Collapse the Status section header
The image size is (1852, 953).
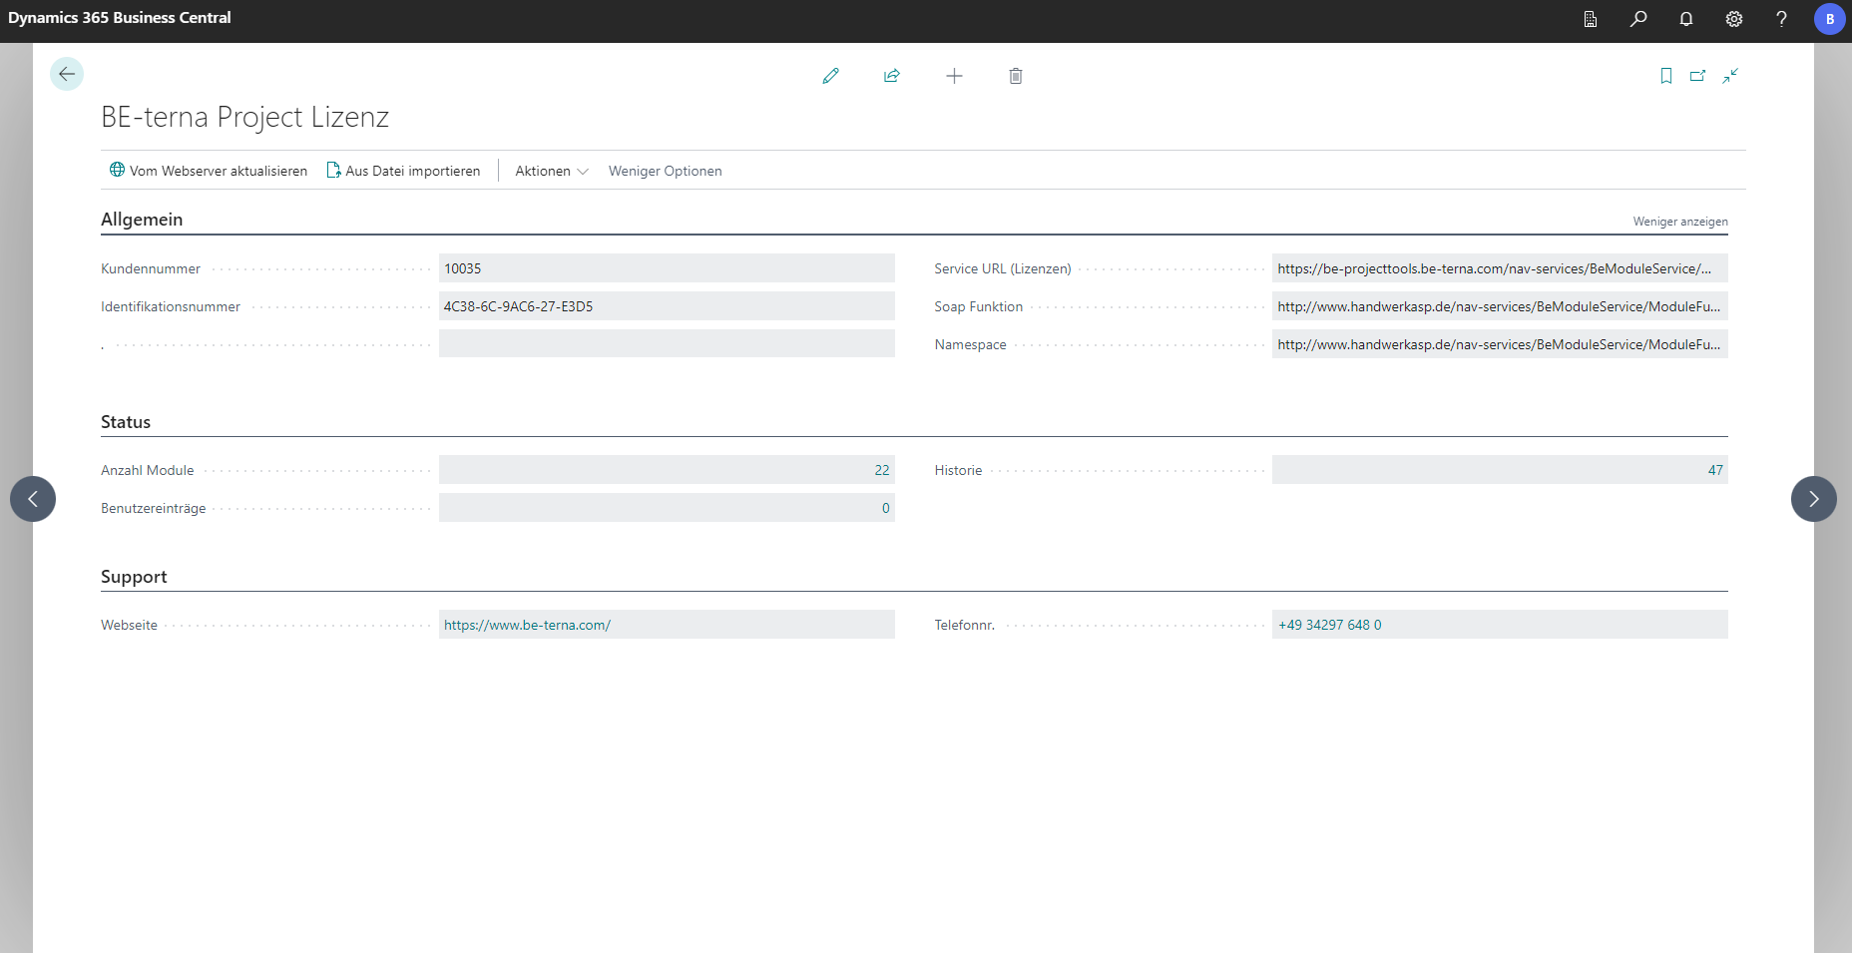click(x=126, y=422)
